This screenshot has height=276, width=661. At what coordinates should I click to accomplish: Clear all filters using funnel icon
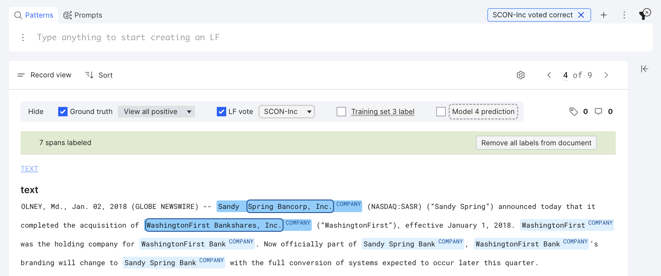tap(645, 14)
